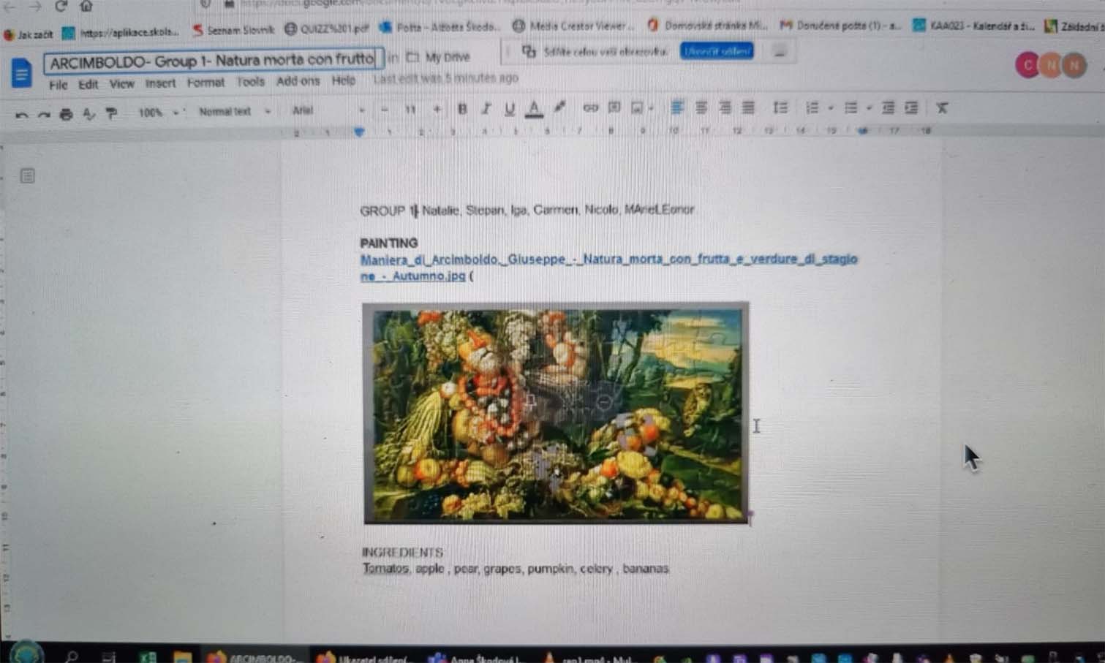The image size is (1105, 663).
Task: Open the Doručená pošta Gmail bookmark
Action: (841, 26)
